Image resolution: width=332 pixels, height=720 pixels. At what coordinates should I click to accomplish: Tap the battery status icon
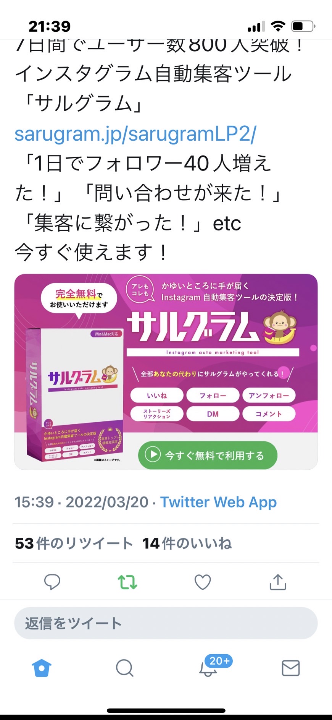pyautogui.click(x=303, y=26)
